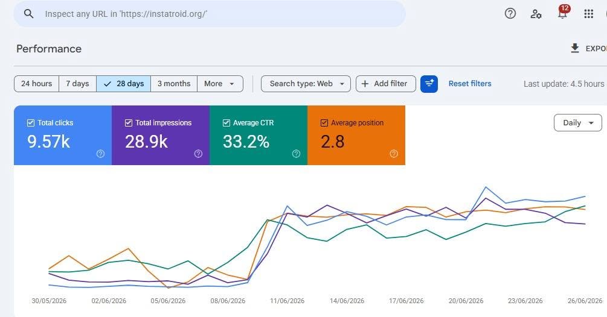Click help icon on Total clicks card
This screenshot has height=317, width=607.
pyautogui.click(x=100, y=154)
